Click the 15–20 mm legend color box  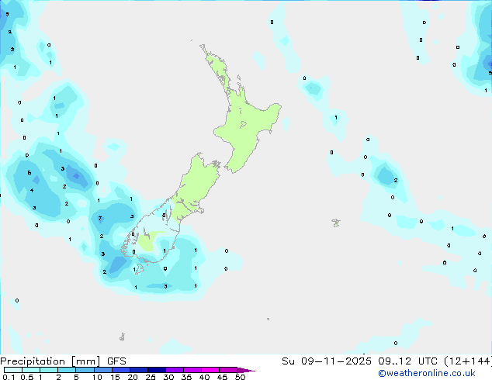point(121,370)
